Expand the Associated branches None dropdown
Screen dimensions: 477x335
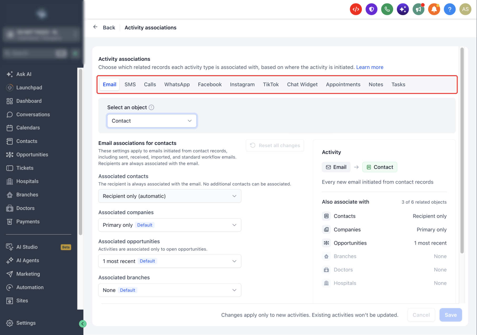point(170,290)
